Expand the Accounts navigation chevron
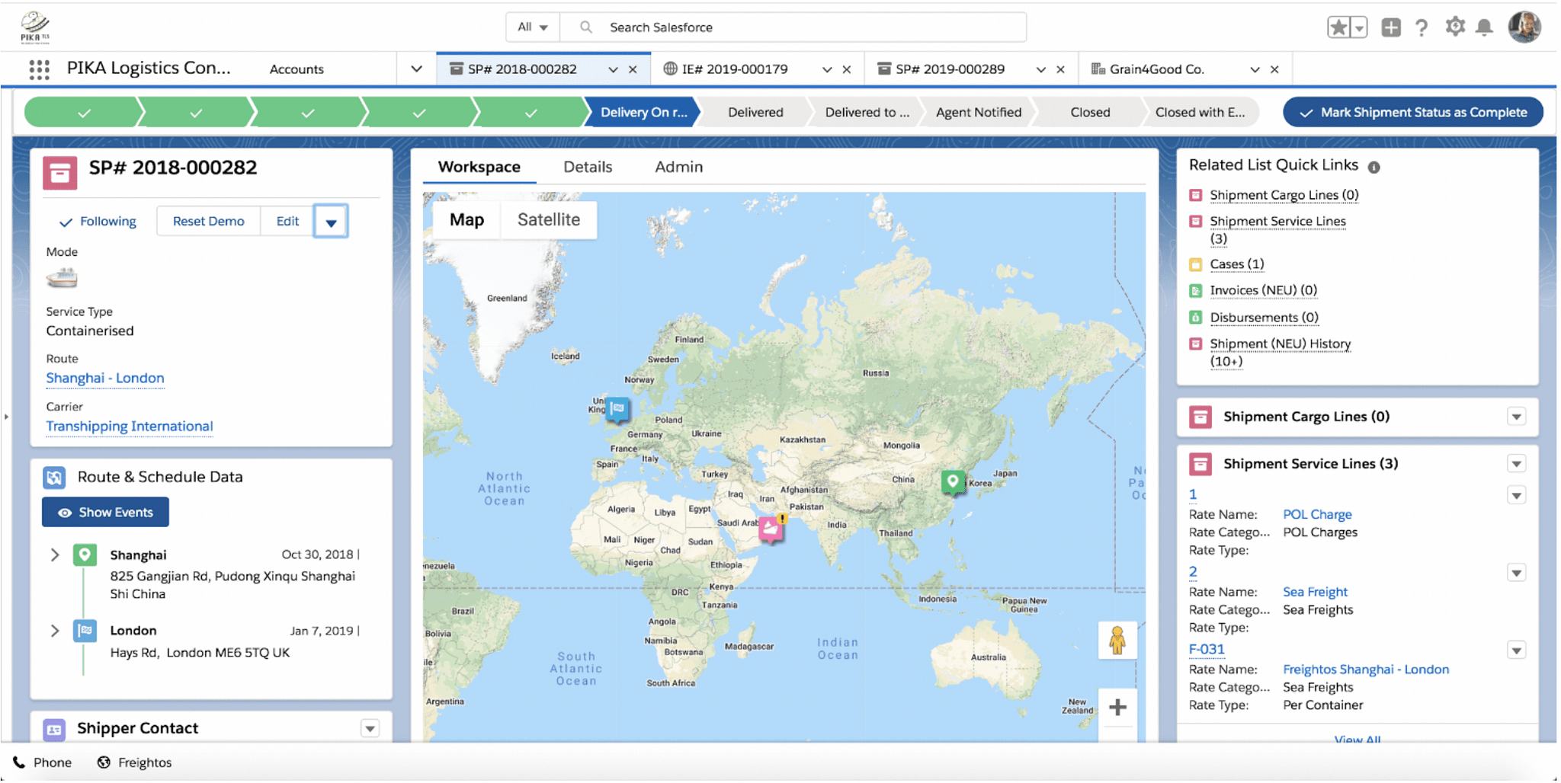The height and width of the screenshot is (783, 1561). click(x=416, y=69)
